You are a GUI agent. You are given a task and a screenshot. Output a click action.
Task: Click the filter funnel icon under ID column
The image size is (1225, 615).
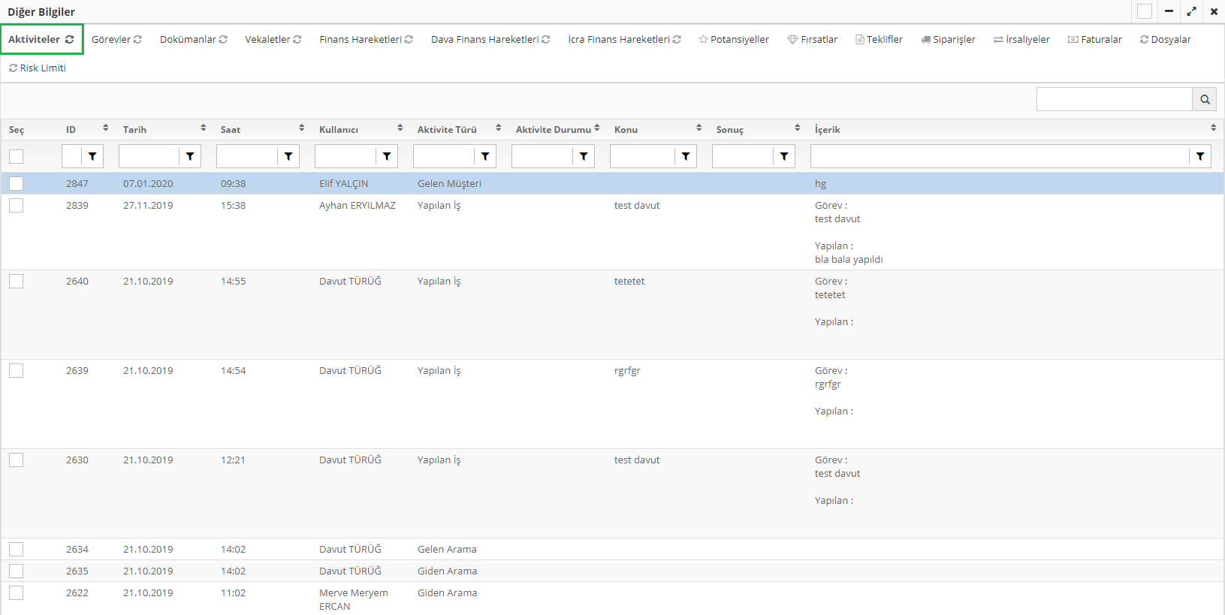click(x=92, y=156)
